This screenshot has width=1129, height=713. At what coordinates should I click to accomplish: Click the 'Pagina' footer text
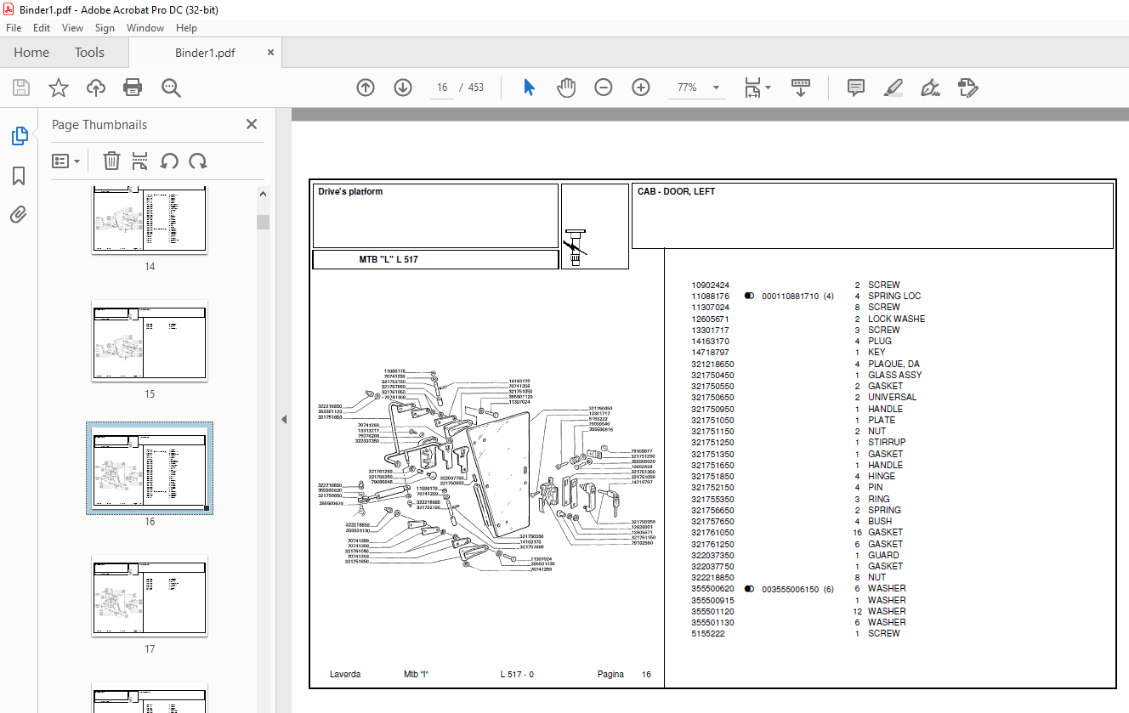click(610, 675)
